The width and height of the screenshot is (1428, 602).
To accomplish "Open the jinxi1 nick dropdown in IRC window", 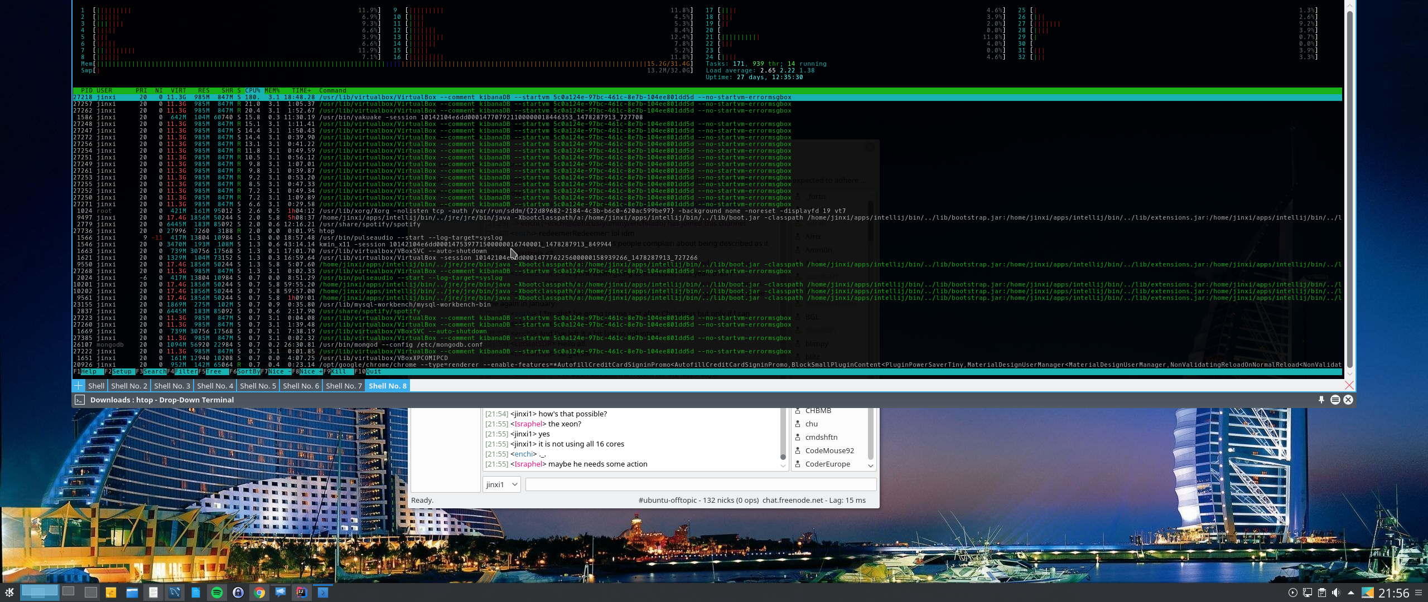I will click(x=501, y=484).
